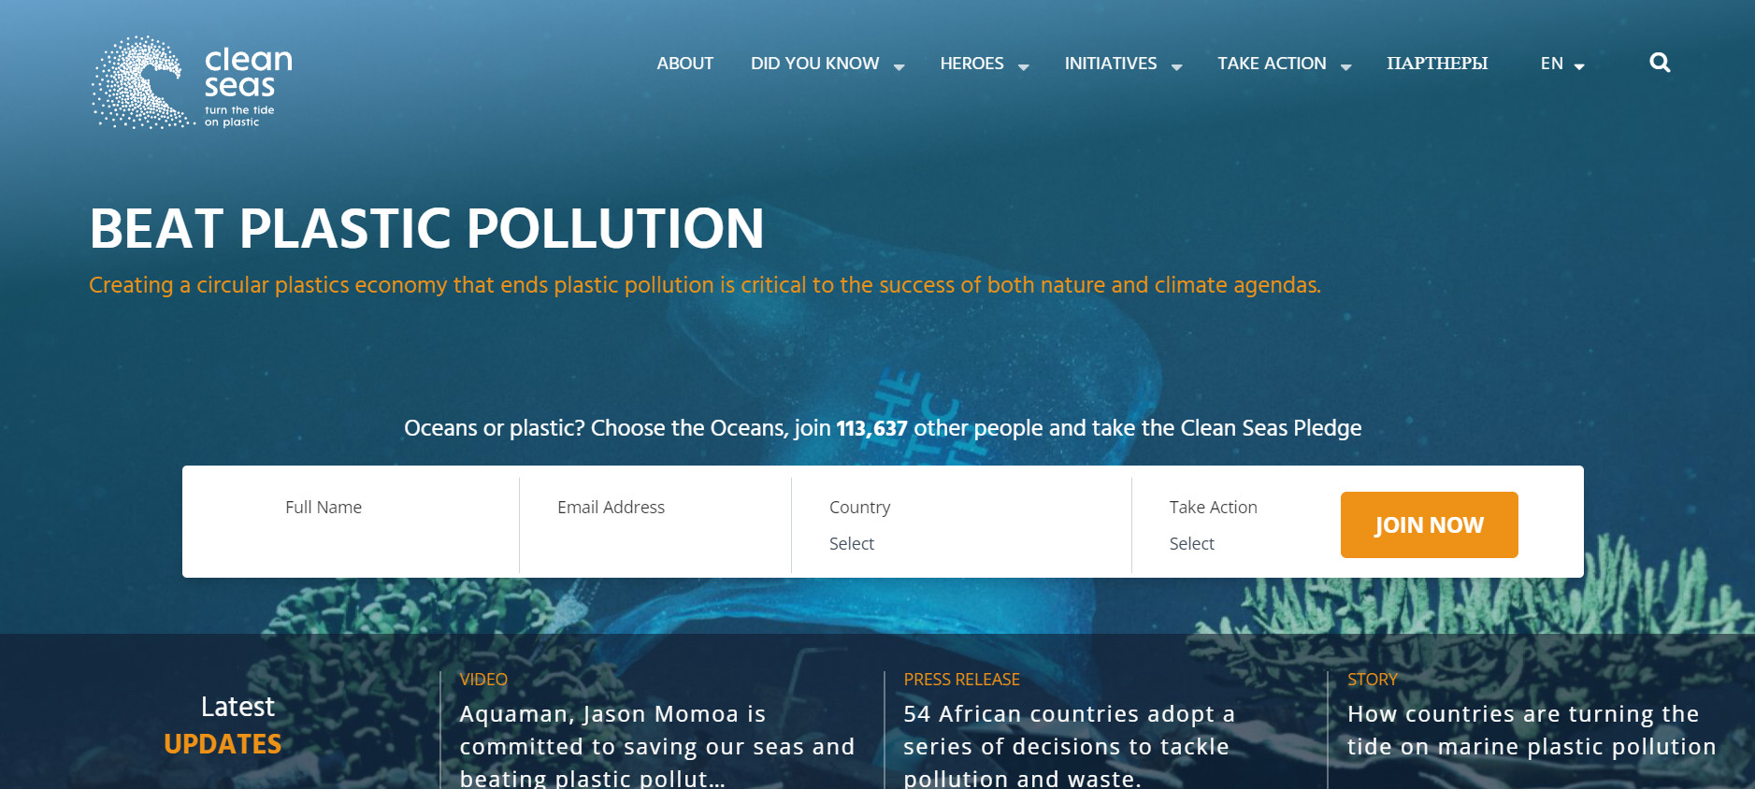Open the ПАРТНЕРЫ menu item
Screen dimensions: 1755x789
pos(1437,64)
